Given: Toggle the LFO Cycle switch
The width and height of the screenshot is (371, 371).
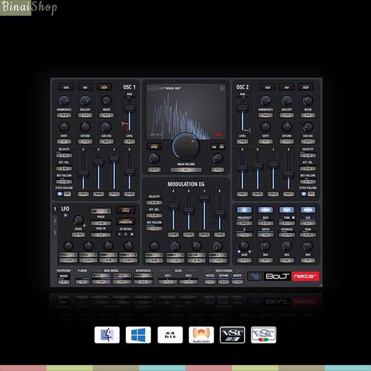Looking at the screenshot, I should 126,210.
